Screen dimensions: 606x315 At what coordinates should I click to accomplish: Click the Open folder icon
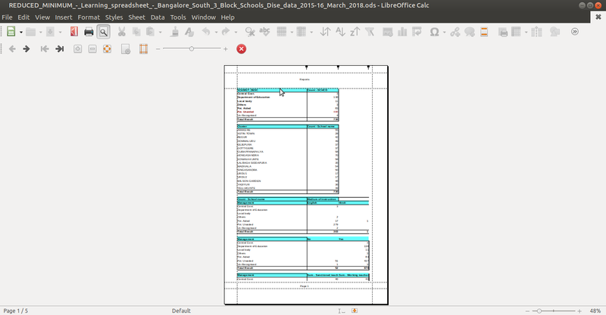(x=30, y=32)
